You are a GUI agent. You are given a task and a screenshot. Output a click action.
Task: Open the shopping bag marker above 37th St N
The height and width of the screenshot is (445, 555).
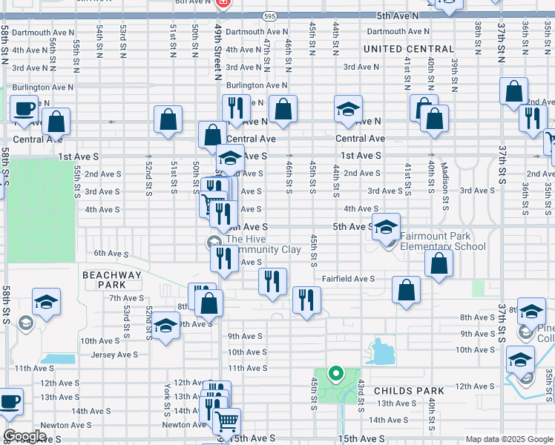[x=514, y=93]
